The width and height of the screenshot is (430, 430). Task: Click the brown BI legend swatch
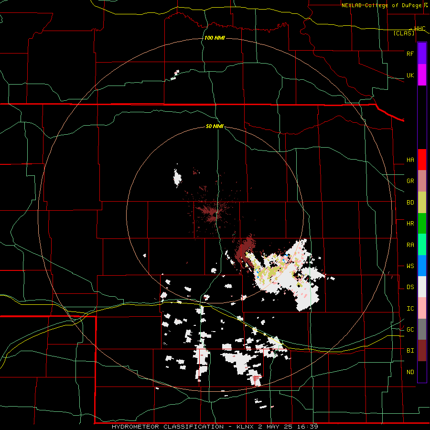[422, 351]
